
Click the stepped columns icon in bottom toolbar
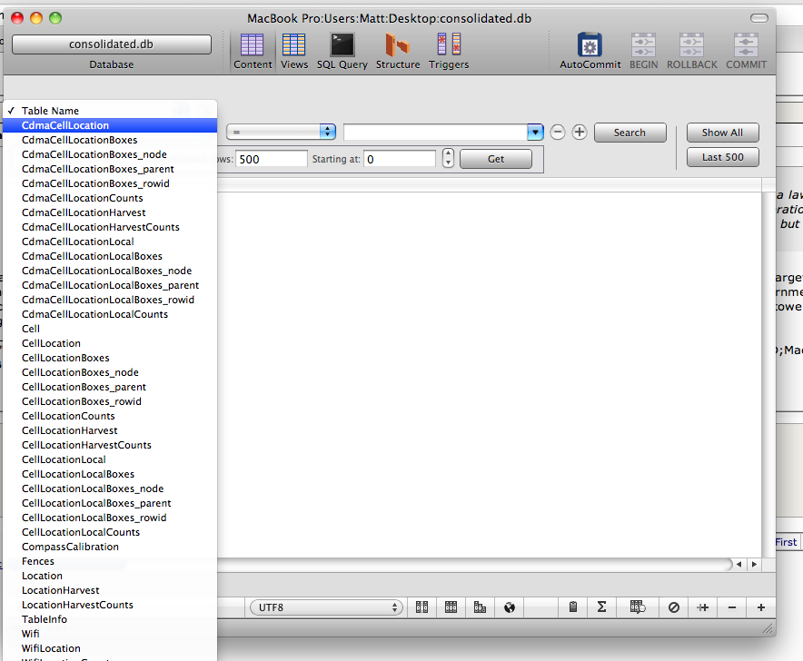click(480, 607)
